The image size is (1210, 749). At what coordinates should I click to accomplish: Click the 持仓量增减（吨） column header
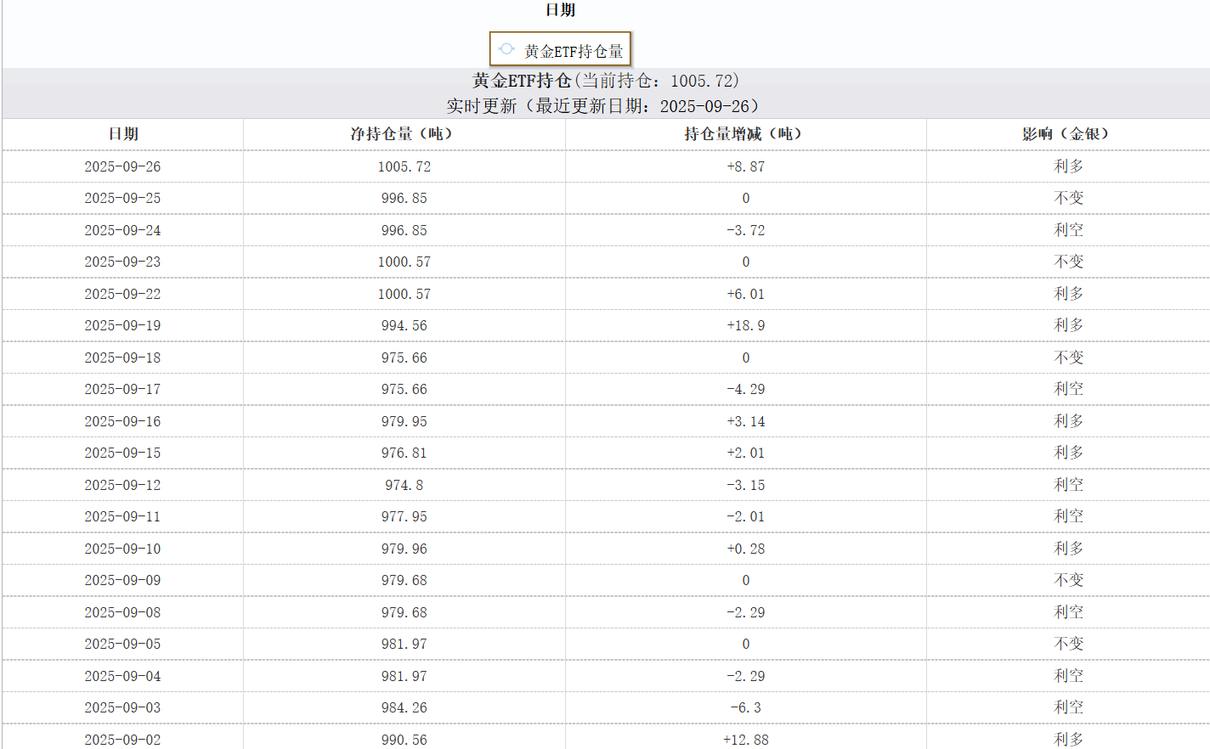pyautogui.click(x=745, y=134)
